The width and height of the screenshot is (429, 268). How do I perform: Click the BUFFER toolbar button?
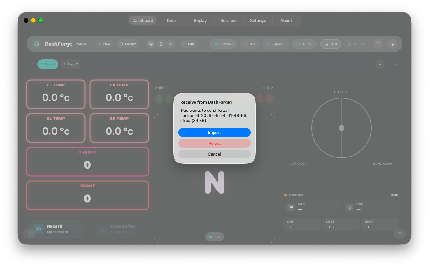click(x=357, y=44)
